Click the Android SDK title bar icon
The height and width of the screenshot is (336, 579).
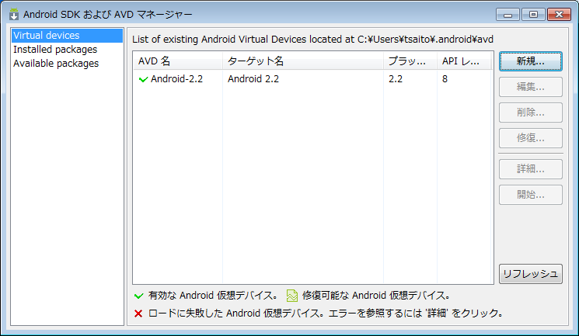pos(13,14)
